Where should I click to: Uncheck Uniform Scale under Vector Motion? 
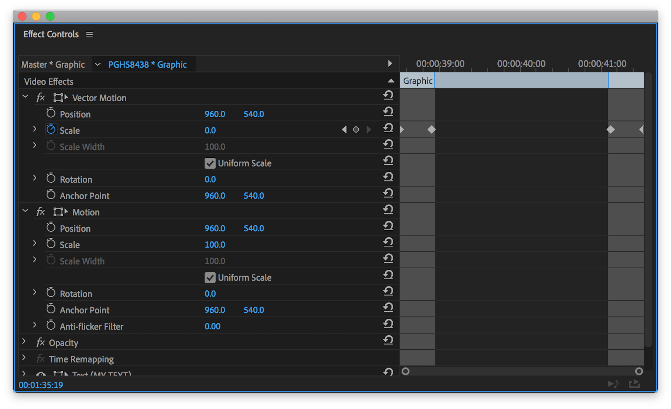point(210,163)
